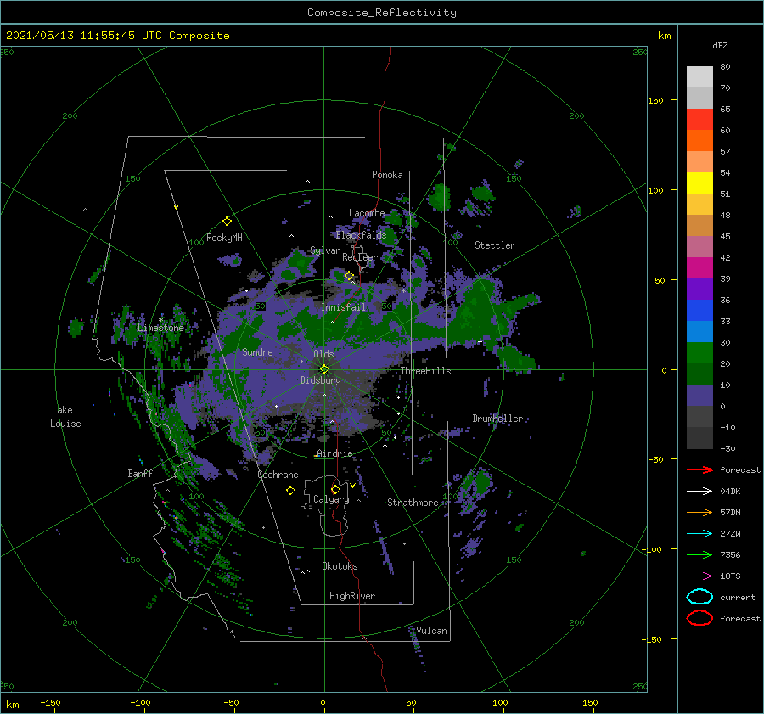Click the yellow diamond marker above Calgary label
764x714 pixels.
point(335,489)
